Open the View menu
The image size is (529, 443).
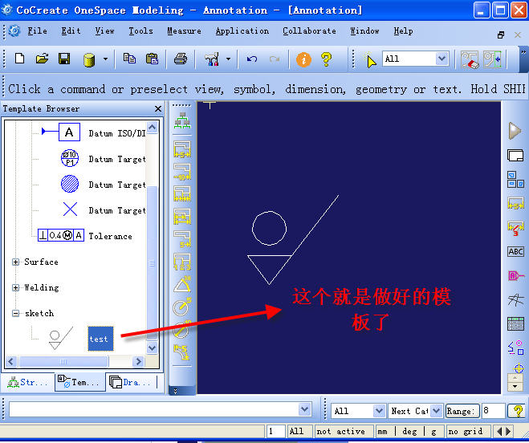pos(104,31)
